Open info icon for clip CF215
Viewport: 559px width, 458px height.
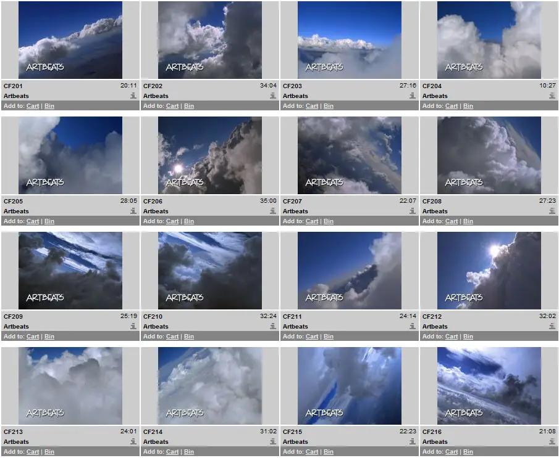point(413,441)
